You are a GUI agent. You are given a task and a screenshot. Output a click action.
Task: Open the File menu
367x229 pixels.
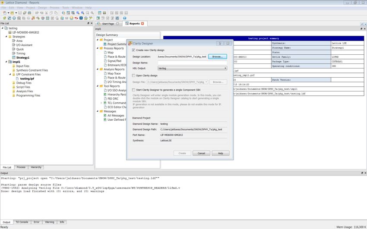click(x=3, y=8)
